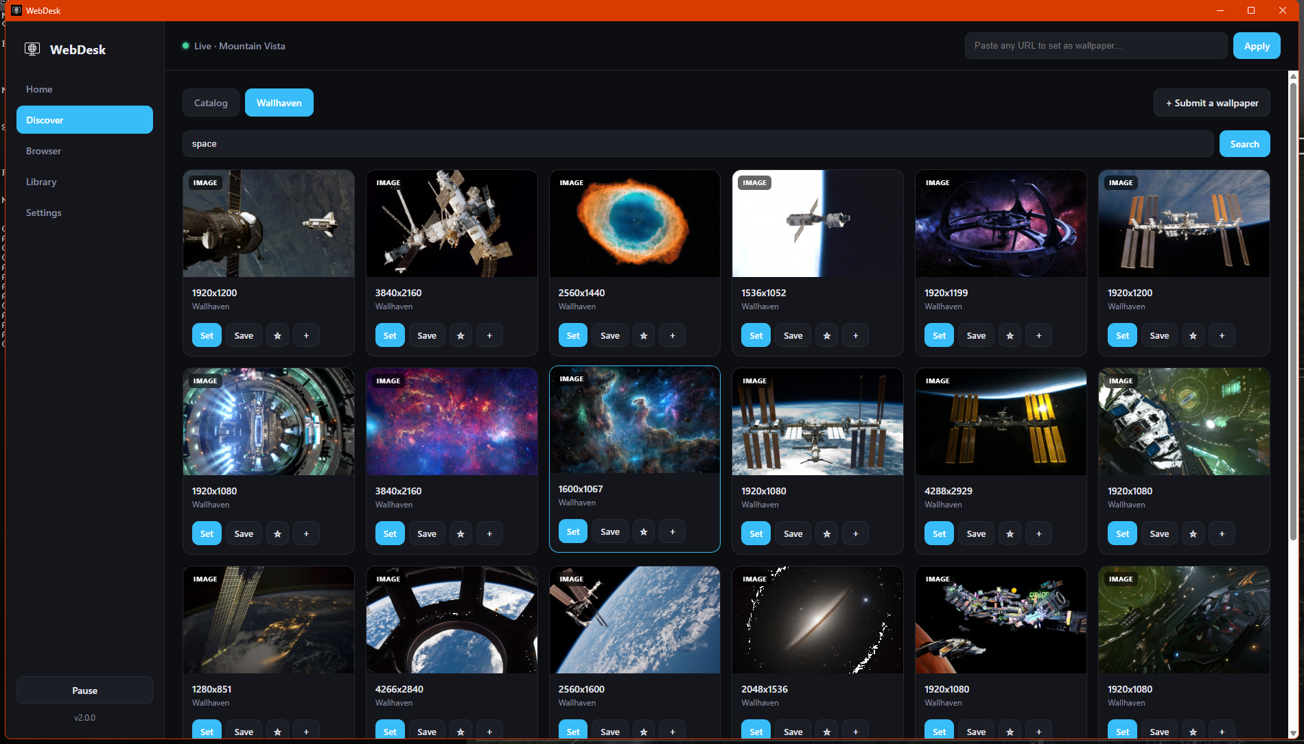Star the 1280x851 night city wallpaper
This screenshot has width=1304, height=744.
coord(277,732)
